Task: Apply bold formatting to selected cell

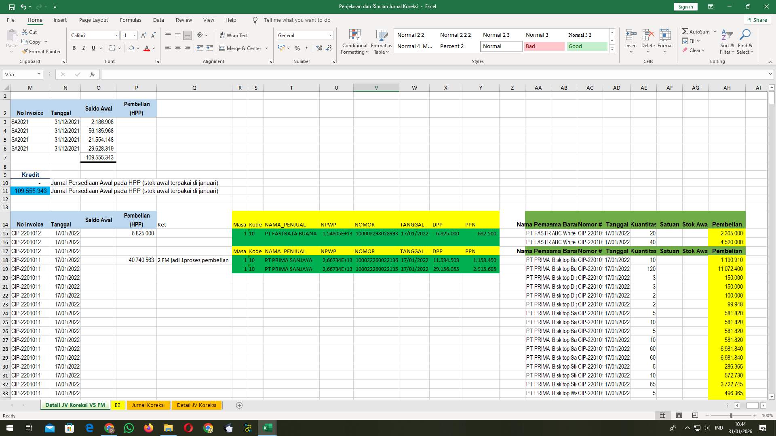Action: [74, 48]
